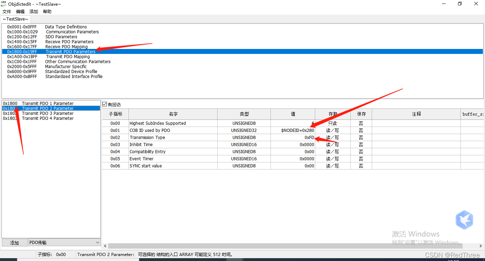
Task: Click subindex 0x06 cell
Action: tap(115, 166)
